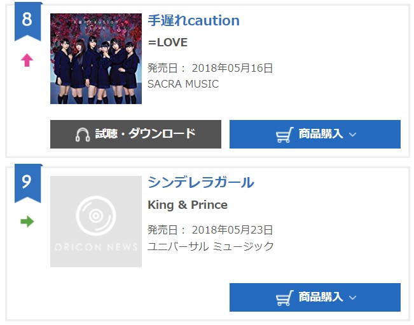This screenshot has height=325, width=414.
Task: Expand the 商品購入 chevron for シンデレラガール
Action: click(x=353, y=298)
